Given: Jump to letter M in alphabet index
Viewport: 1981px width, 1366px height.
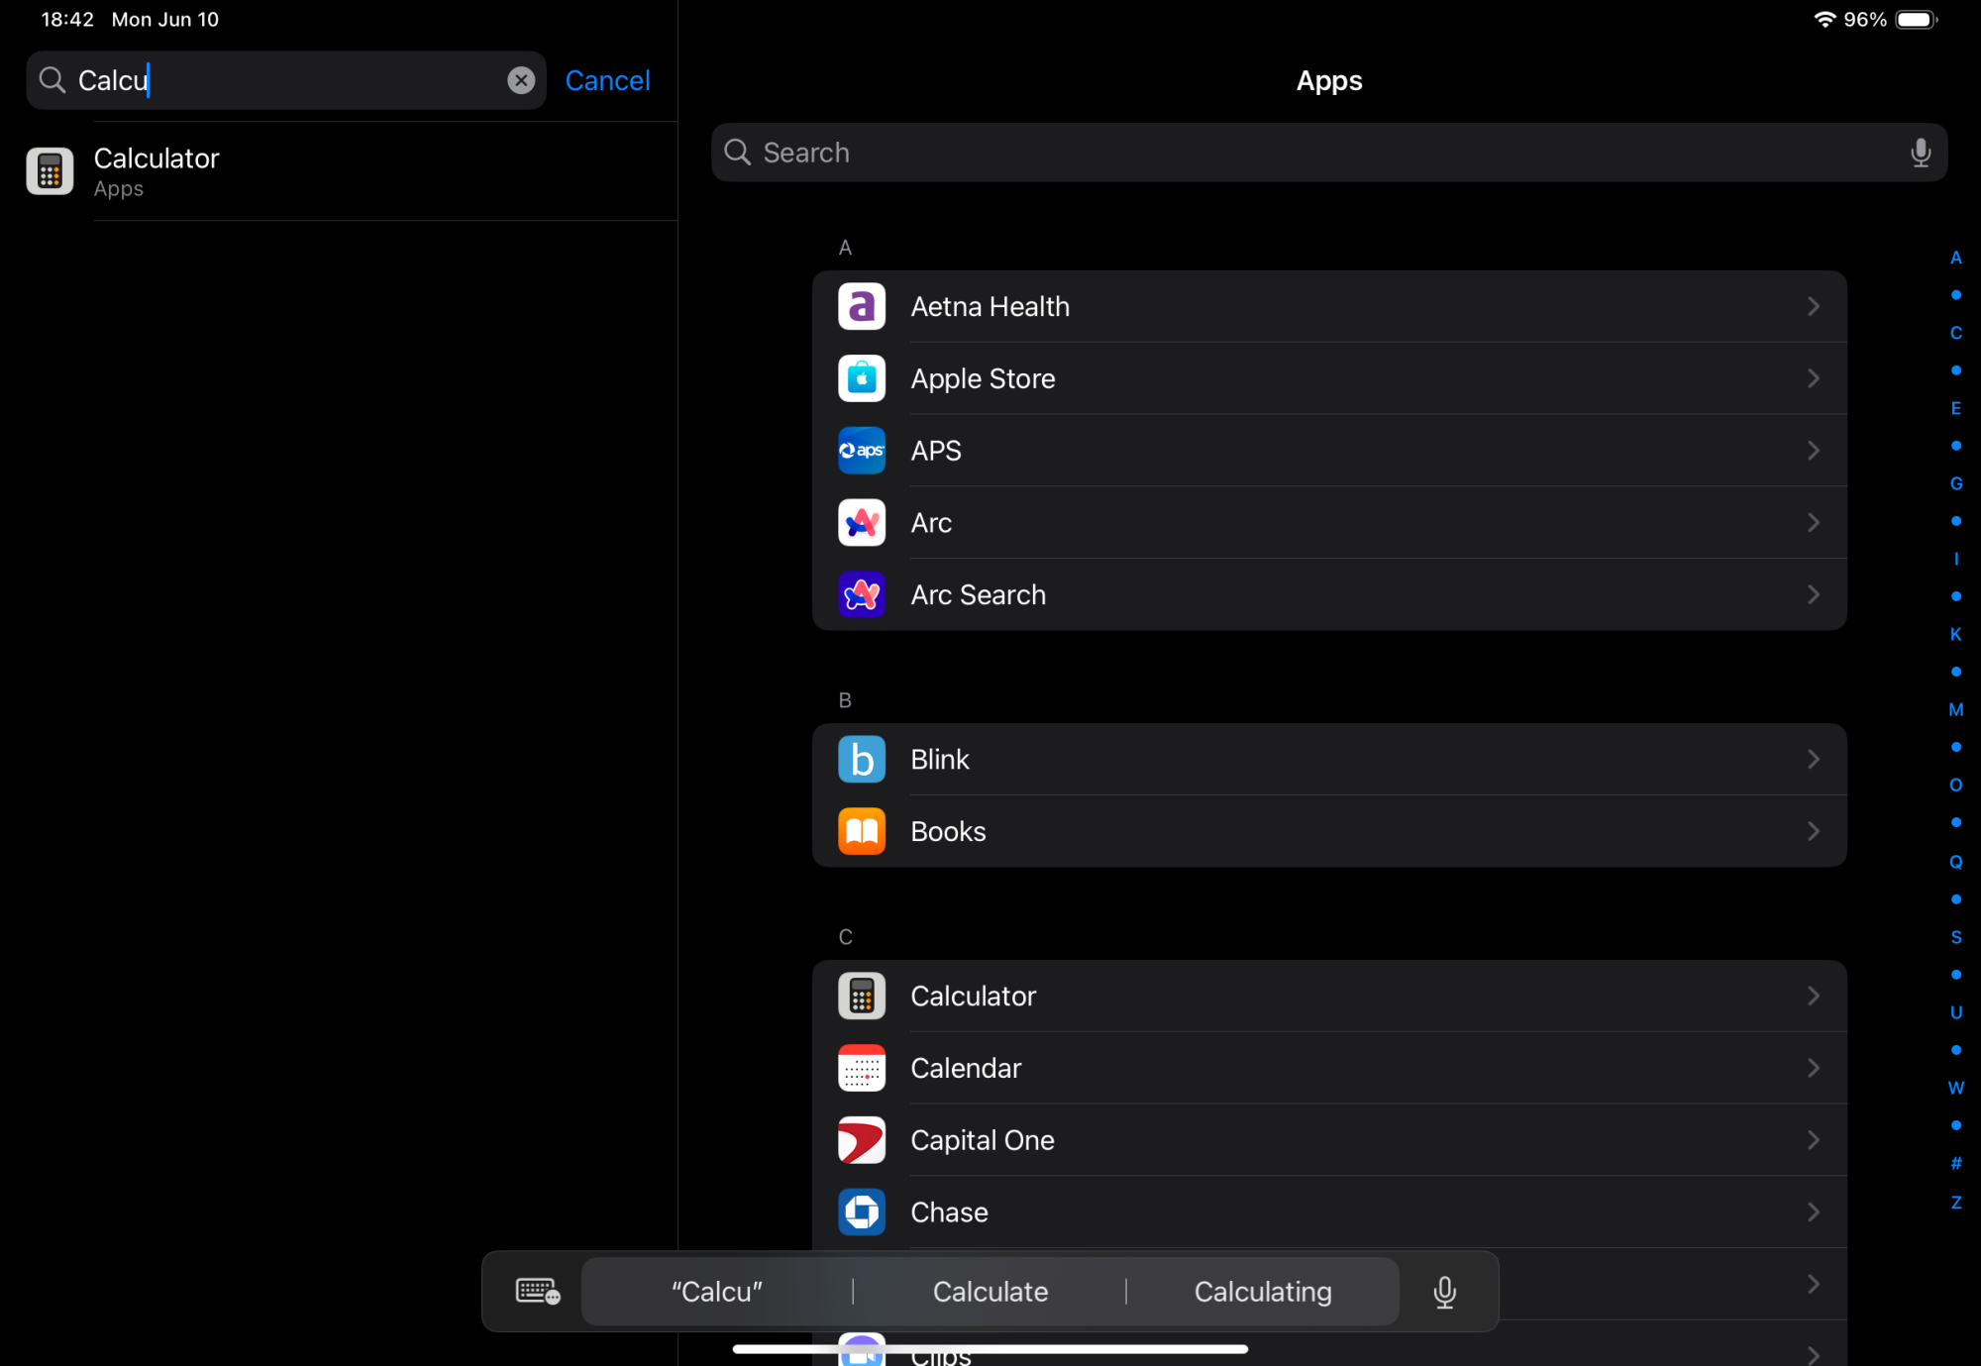Looking at the screenshot, I should click(x=1955, y=709).
